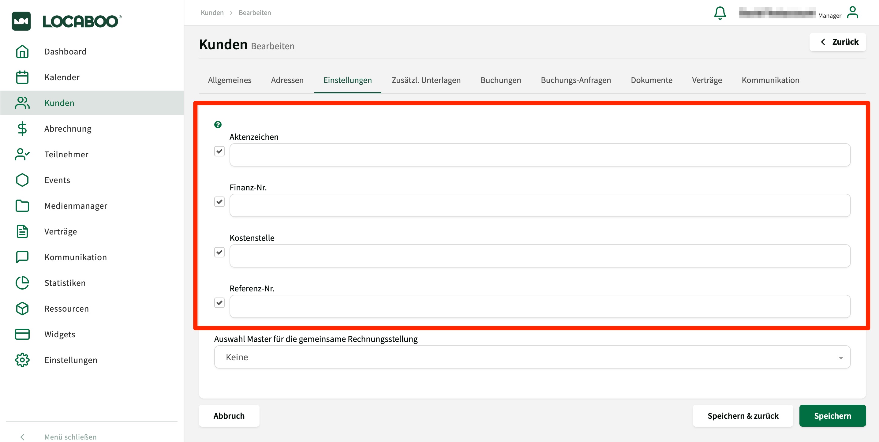Click the Medienmanager folder icon
Screen dimensions: 879x442
click(22, 206)
